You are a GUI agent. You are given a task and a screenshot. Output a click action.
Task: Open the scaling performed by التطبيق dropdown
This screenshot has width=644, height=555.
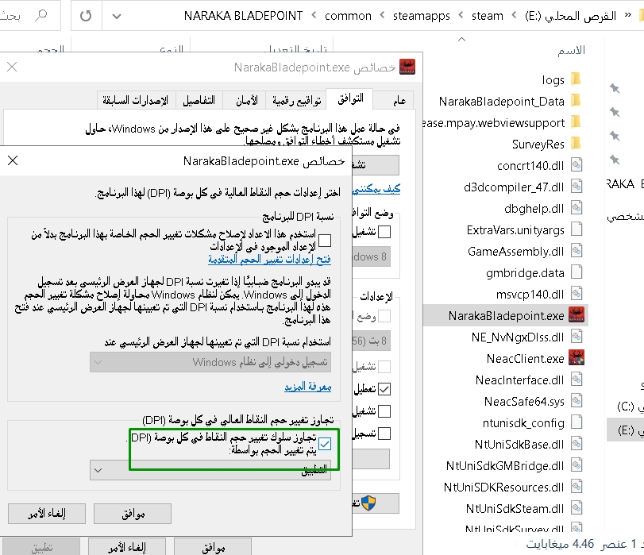point(210,470)
